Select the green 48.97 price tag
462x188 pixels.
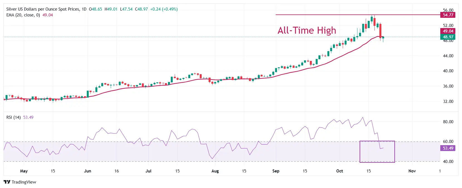[448, 37]
